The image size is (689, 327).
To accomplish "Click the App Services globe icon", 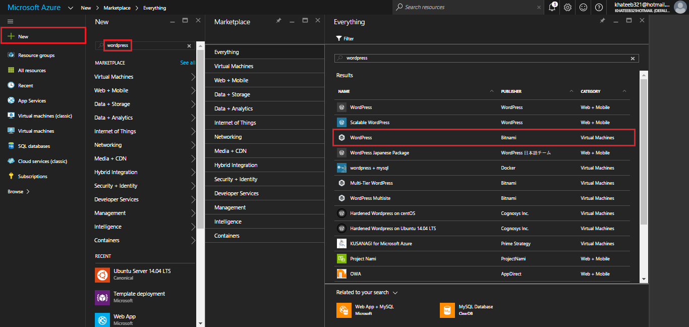I will (11, 100).
